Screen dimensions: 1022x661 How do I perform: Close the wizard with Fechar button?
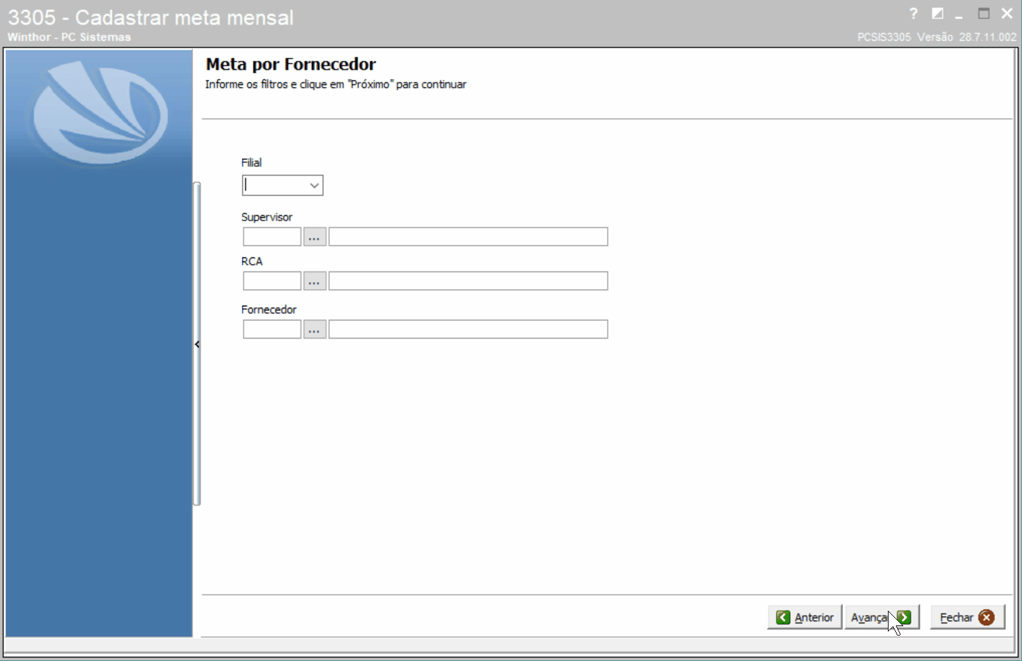(968, 617)
